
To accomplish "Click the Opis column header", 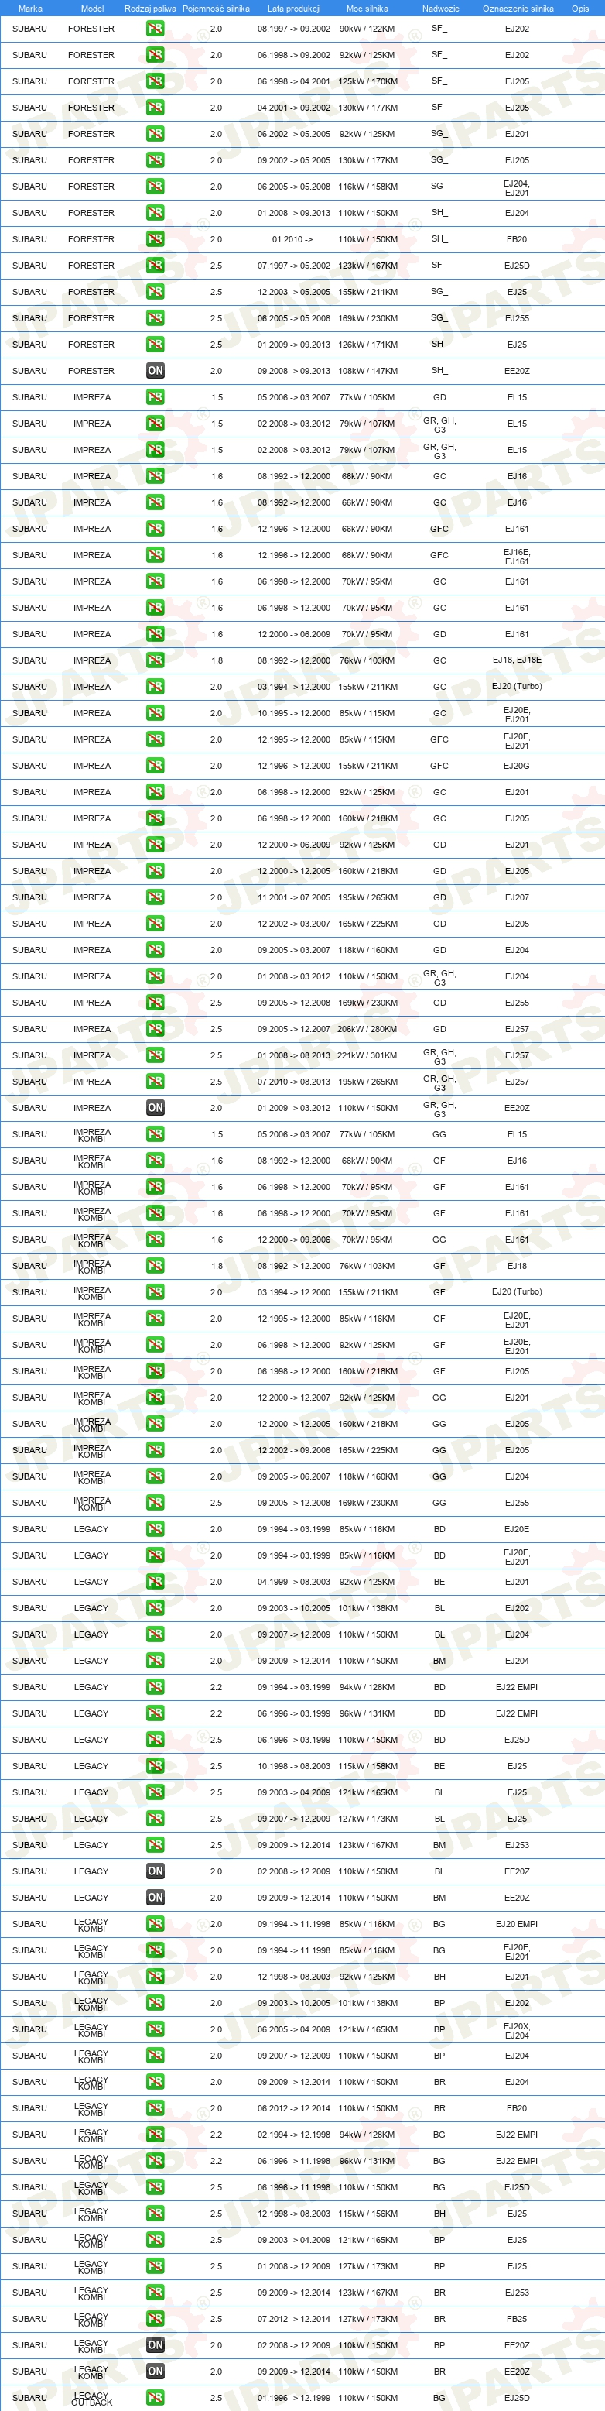I will point(579,9).
